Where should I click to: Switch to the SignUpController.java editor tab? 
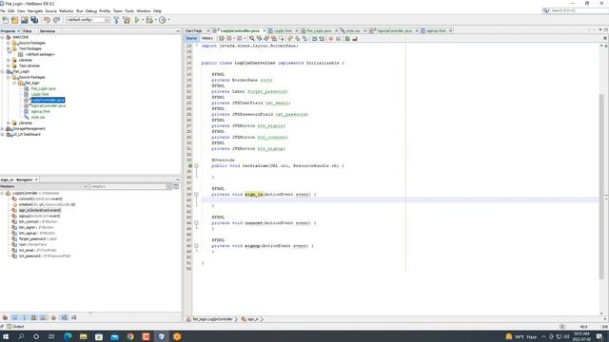(394, 30)
